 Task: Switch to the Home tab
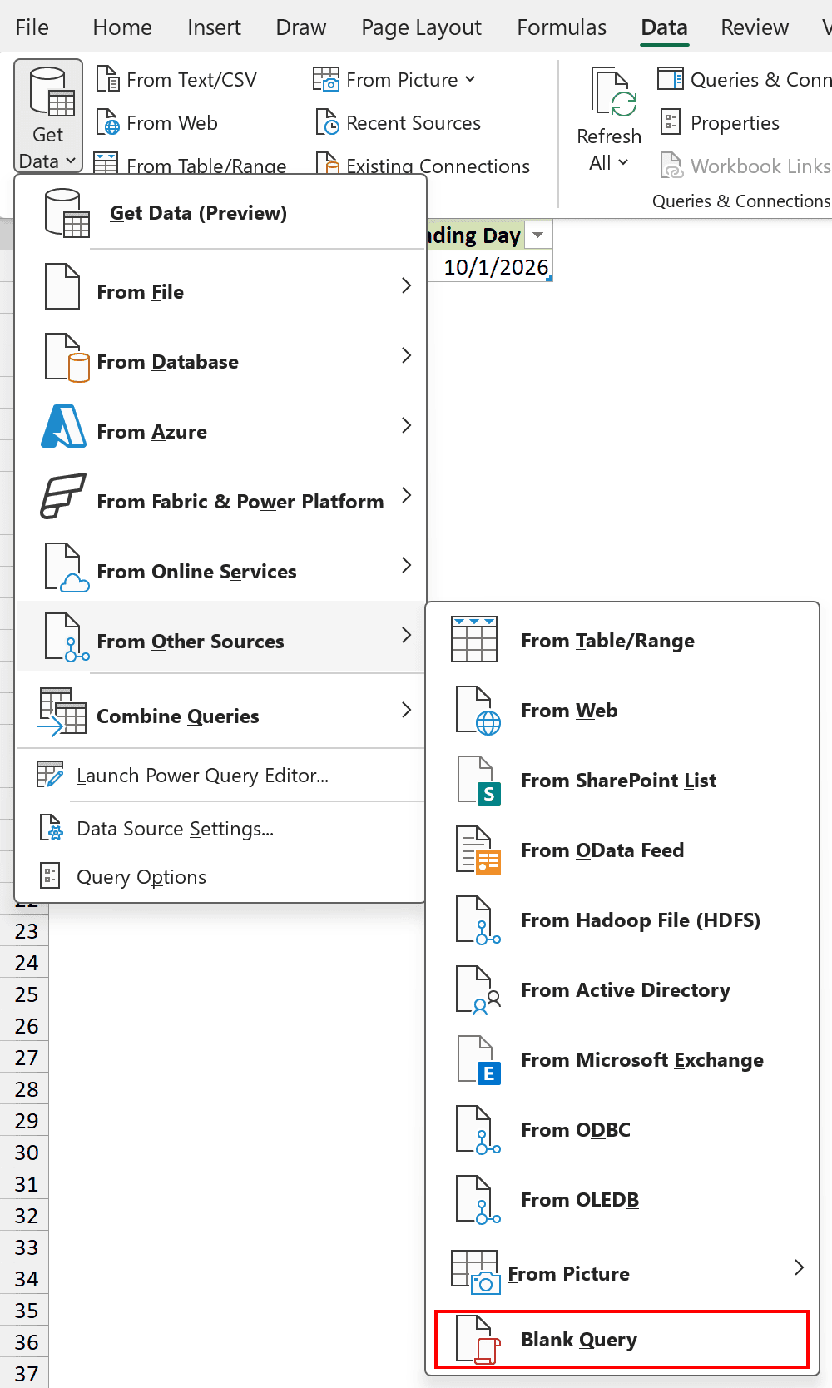pos(122,27)
